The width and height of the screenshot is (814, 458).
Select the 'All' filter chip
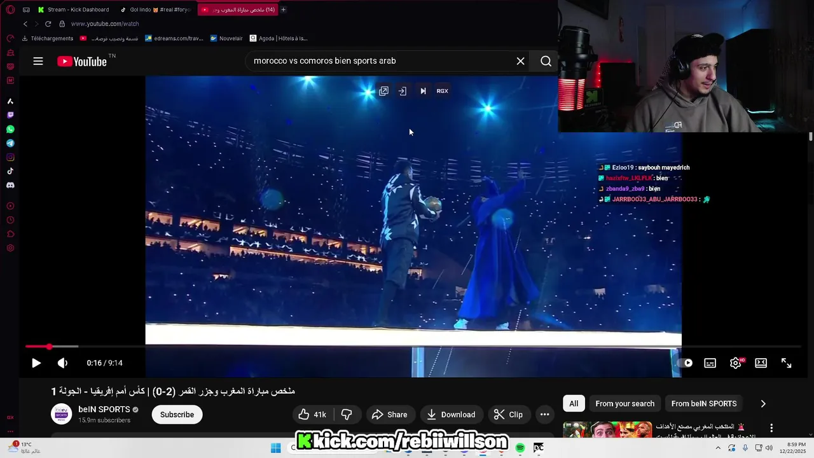click(574, 403)
